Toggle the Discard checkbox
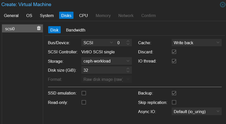226x124 pixels. [174, 52]
